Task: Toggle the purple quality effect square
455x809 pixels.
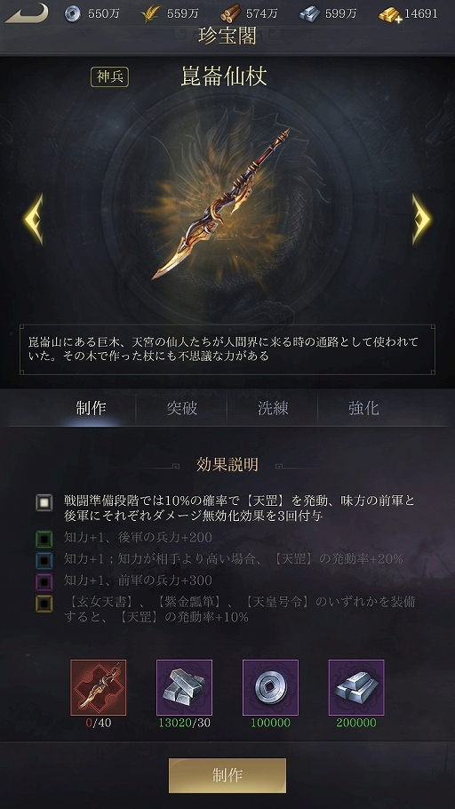Action: (44, 582)
